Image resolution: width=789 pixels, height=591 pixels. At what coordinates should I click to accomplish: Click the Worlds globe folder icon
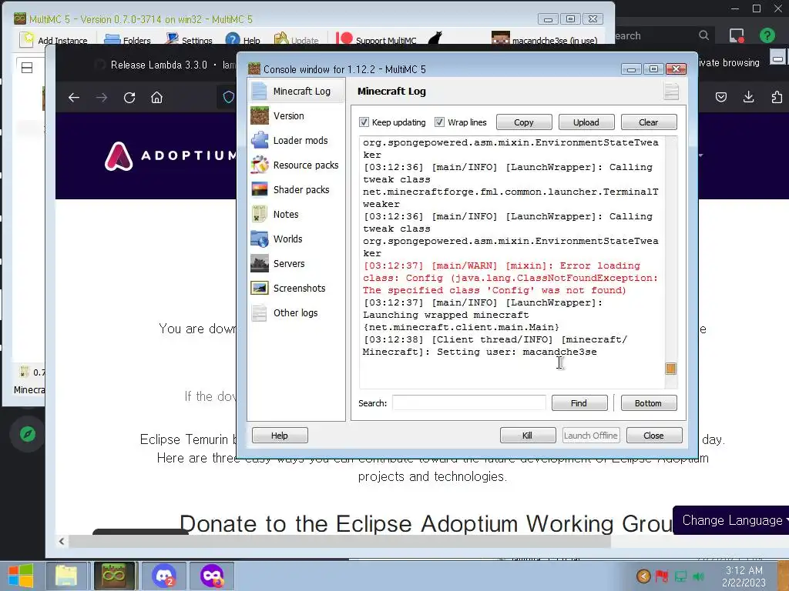coord(260,239)
